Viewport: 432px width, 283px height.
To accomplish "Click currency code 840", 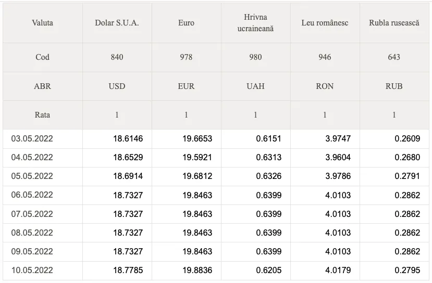I will pyautogui.click(x=117, y=57).
